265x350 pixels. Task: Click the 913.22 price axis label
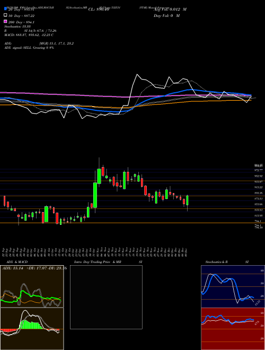(259, 187)
